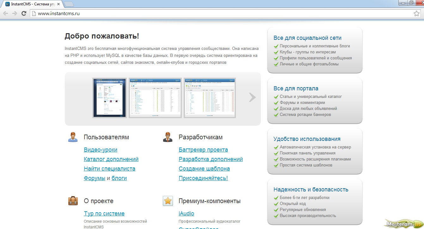424x229 pixels.
Task: Click the checkmark next to Высокая производительность
Action: tap(276, 216)
